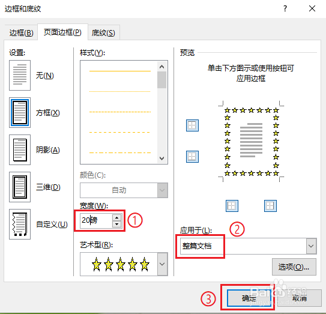Select the 无(N) no-border setting icon
The height and width of the screenshot is (314, 326).
(20, 75)
